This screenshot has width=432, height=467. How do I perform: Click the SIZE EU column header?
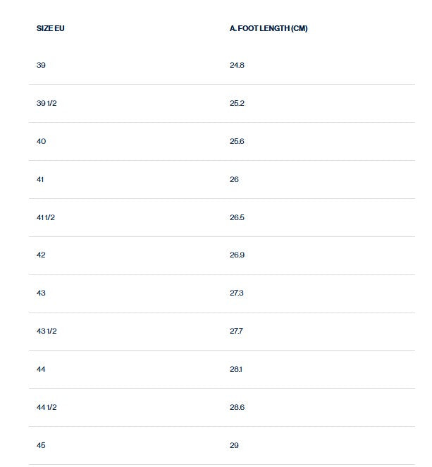(50, 28)
